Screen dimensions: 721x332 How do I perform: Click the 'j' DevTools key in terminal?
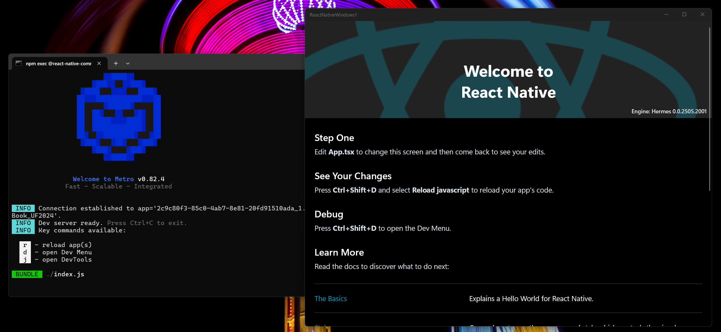pyautogui.click(x=25, y=260)
